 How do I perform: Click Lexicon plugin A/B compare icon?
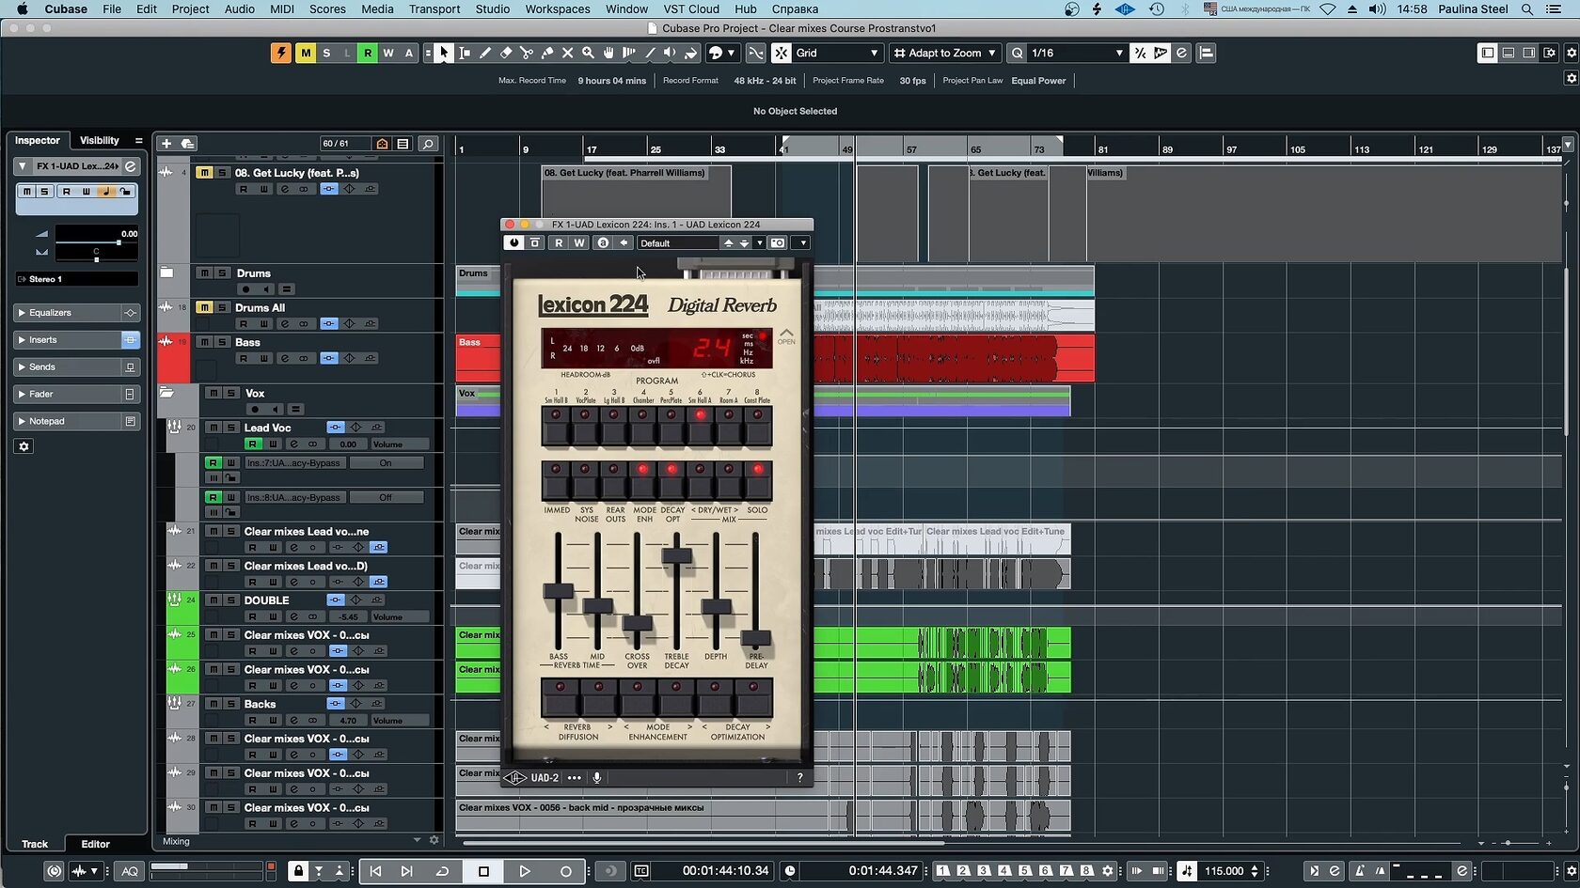click(603, 242)
